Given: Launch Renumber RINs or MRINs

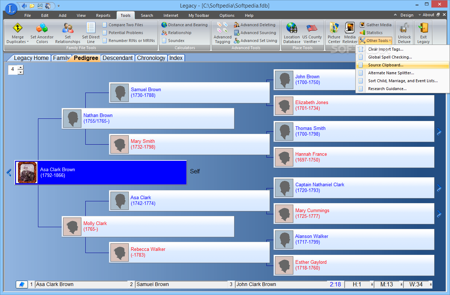Looking at the screenshot, I should pyautogui.click(x=128, y=41).
